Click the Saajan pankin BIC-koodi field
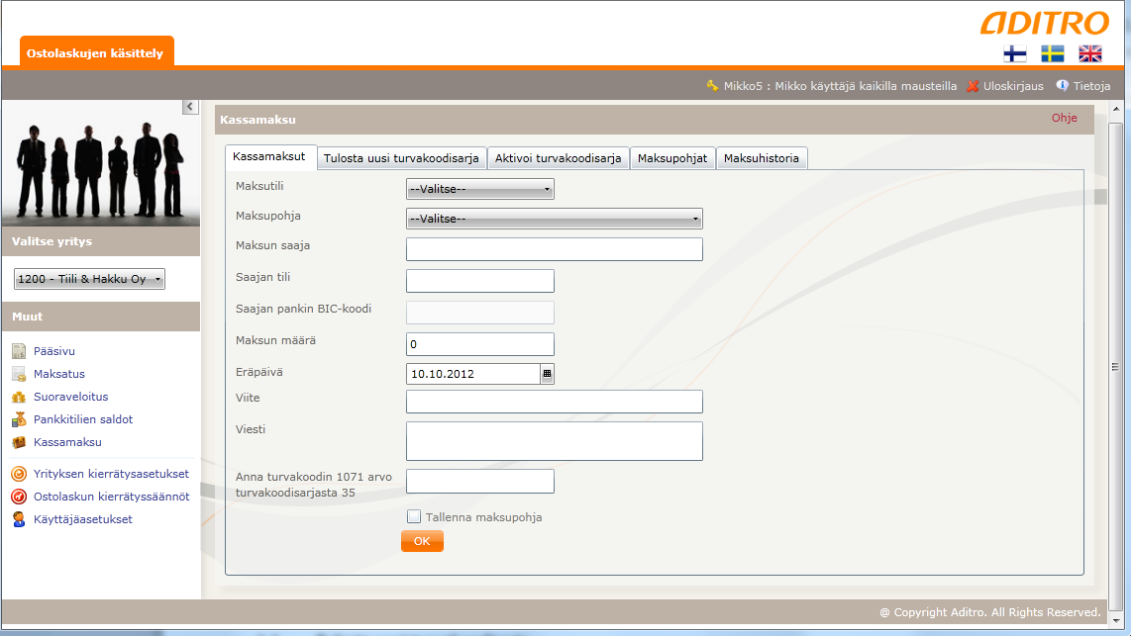This screenshot has height=636, width=1131. click(x=479, y=313)
